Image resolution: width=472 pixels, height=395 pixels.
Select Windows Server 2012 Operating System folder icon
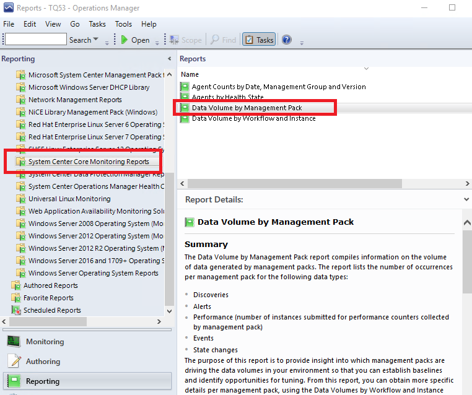[x=21, y=236]
